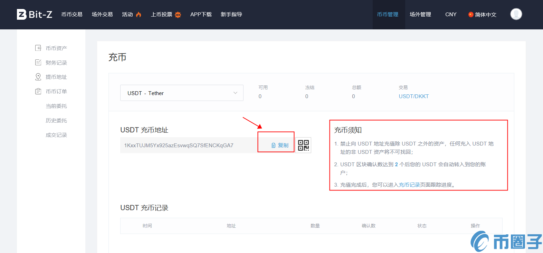The image size is (543, 253).
Task: Click the 时间 column header
Action: pyautogui.click(x=147, y=226)
